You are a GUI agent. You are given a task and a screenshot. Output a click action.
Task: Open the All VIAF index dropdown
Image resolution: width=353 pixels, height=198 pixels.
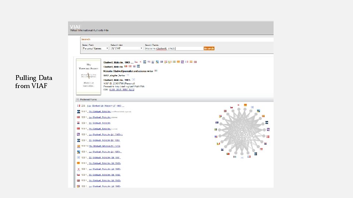(127, 48)
